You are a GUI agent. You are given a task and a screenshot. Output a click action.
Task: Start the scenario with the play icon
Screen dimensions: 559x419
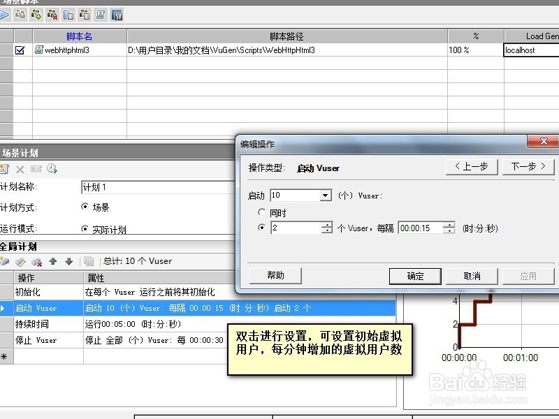6,14
